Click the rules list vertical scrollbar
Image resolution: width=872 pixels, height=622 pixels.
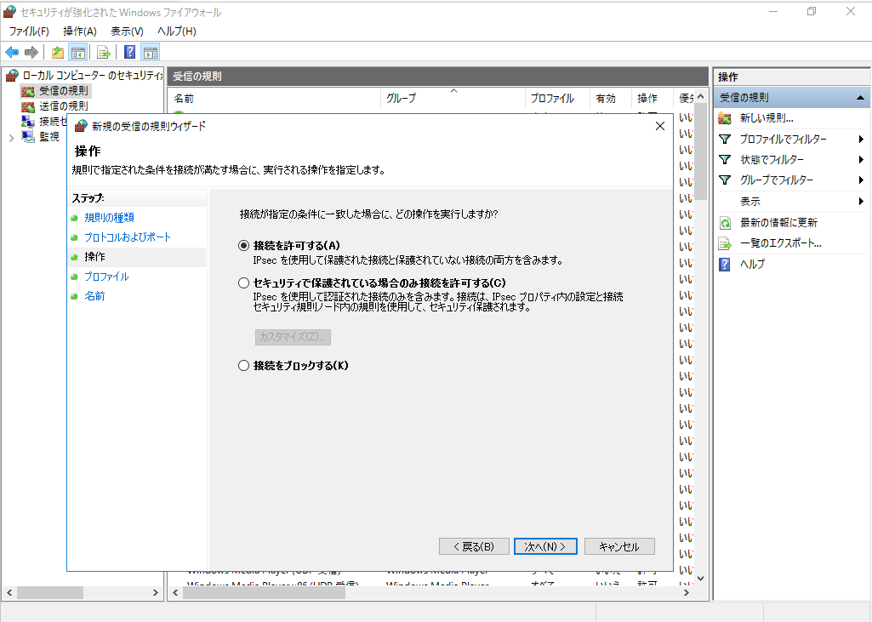[701, 340]
